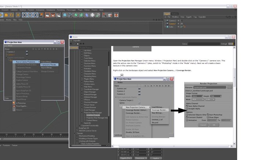Toggle the Y axis lock
Image resolution: width=257 pixels, height=160 pixels.
click(30, 15)
